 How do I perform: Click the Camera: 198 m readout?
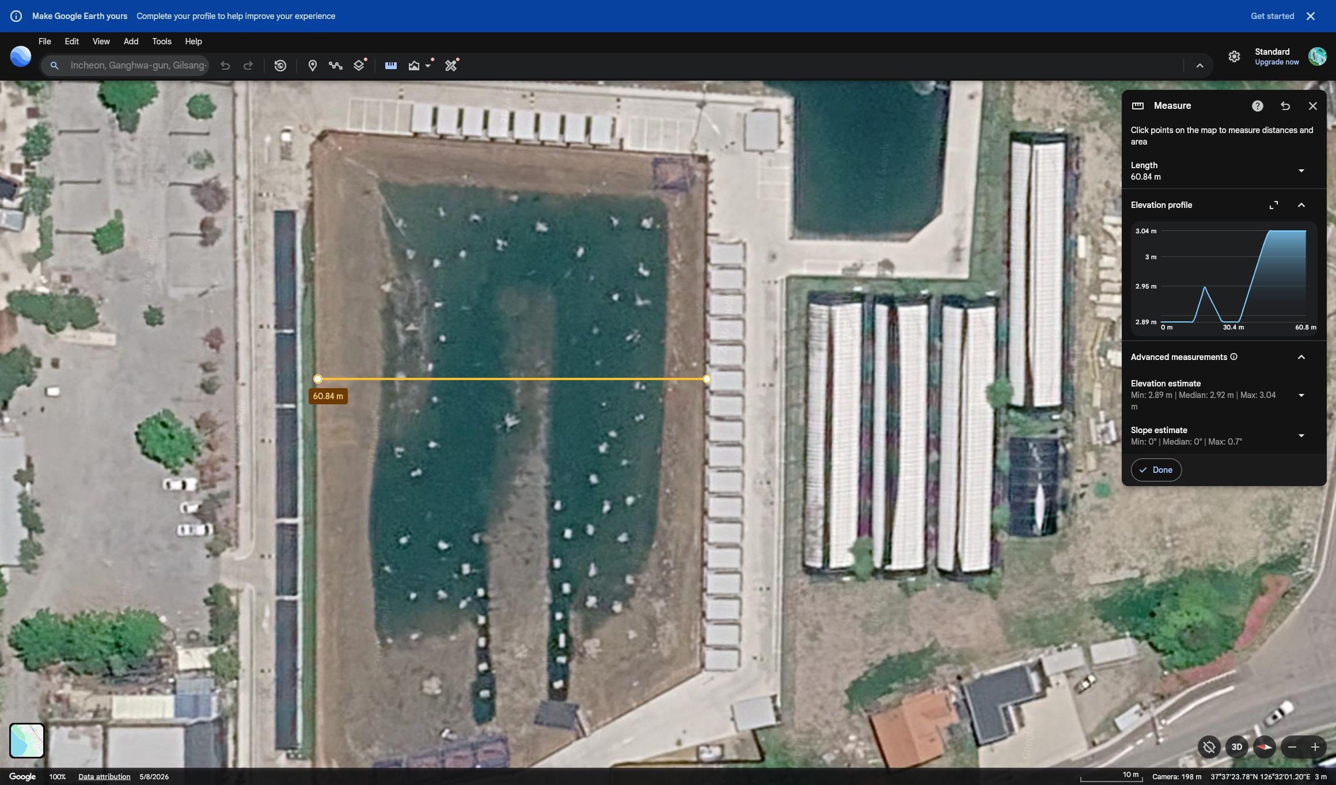pos(1176,776)
